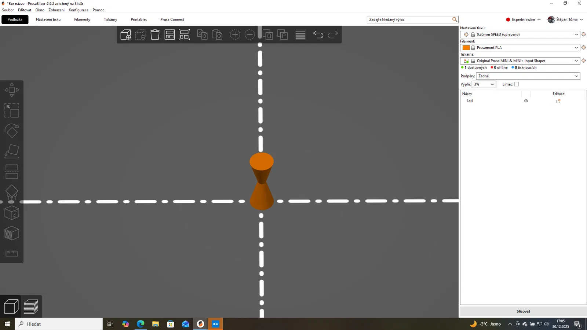587x330 pixels.
Task: Add an instance with the dashed plus icon
Action: tap(235, 34)
